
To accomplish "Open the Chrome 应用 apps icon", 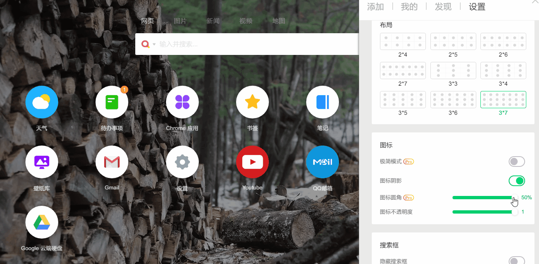I will [x=182, y=102].
